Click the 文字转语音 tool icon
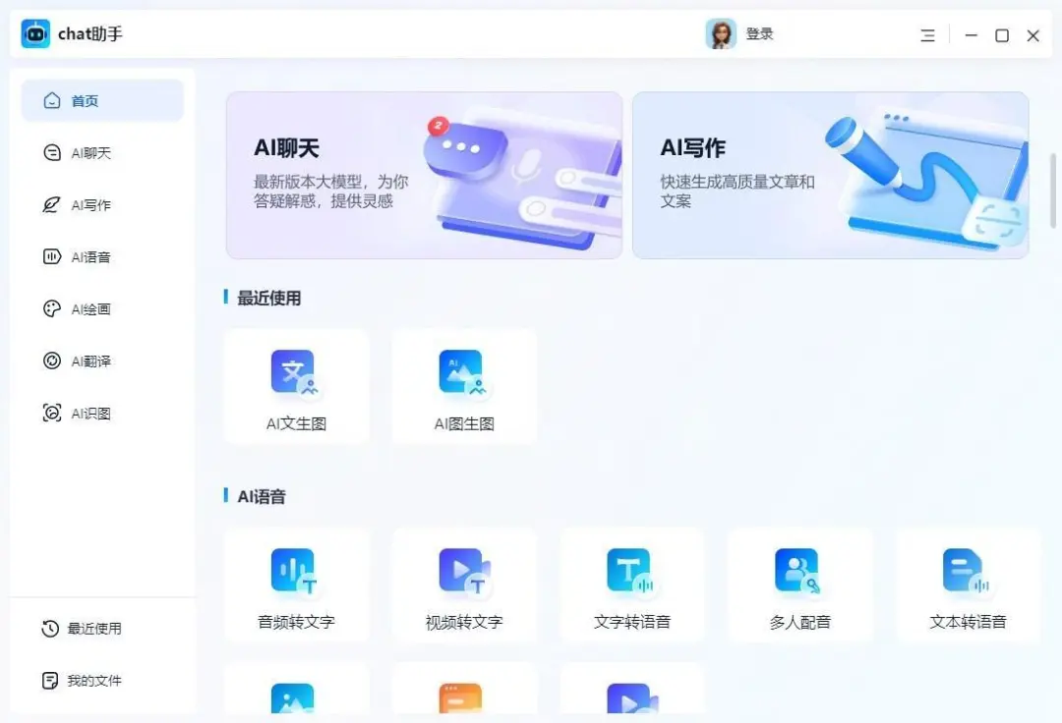 pos(632,572)
